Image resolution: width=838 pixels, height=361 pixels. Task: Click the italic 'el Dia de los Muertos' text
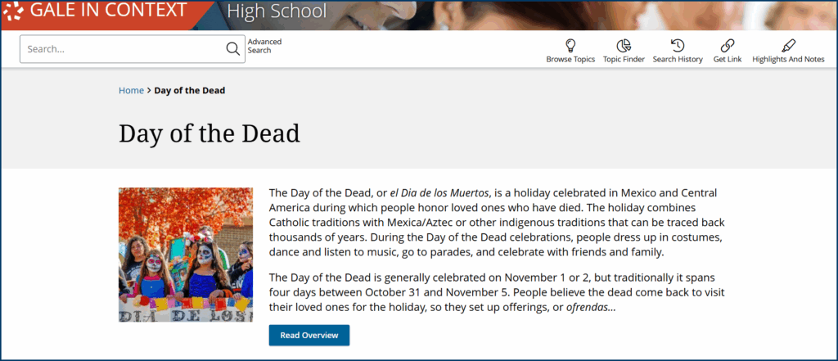pyautogui.click(x=439, y=193)
